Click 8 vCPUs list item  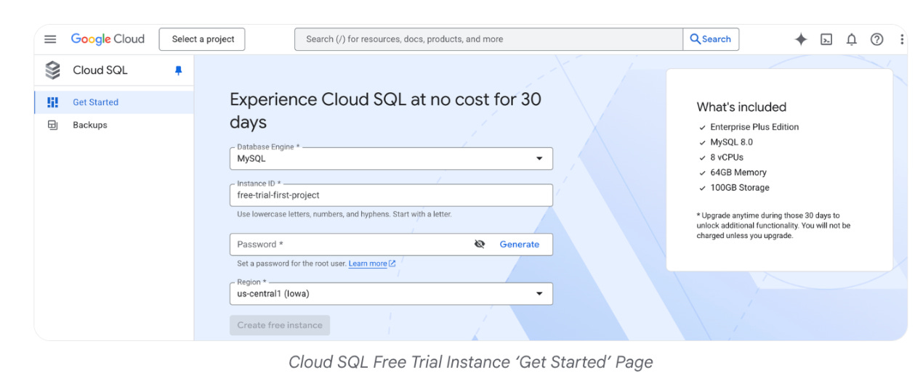click(727, 157)
